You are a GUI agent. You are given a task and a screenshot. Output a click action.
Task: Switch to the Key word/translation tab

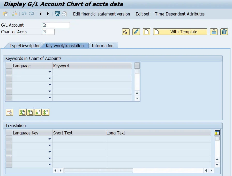point(65,46)
